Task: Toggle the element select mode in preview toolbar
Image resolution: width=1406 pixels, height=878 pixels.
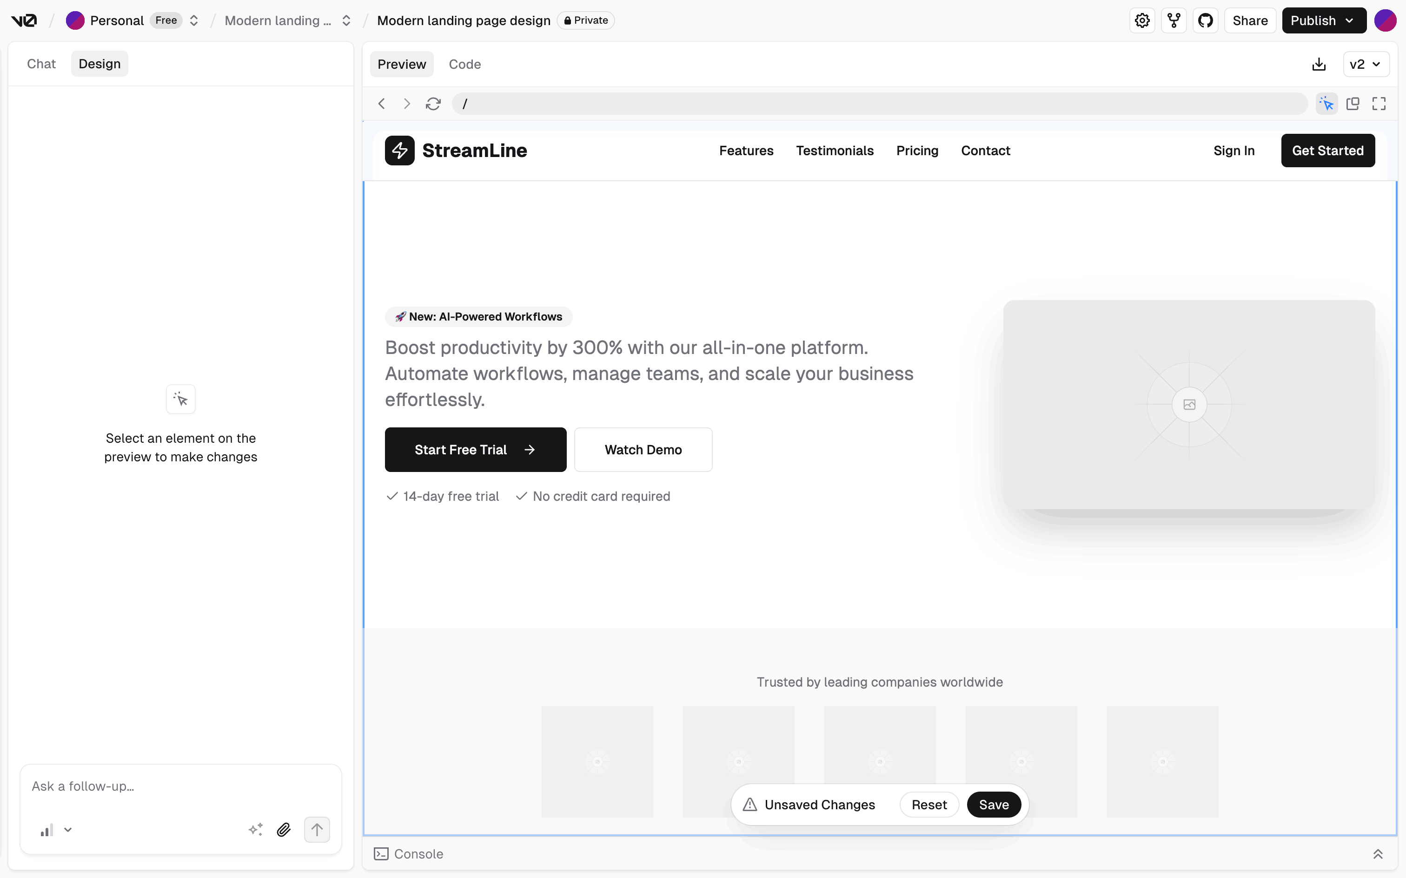Action: pos(1326,103)
